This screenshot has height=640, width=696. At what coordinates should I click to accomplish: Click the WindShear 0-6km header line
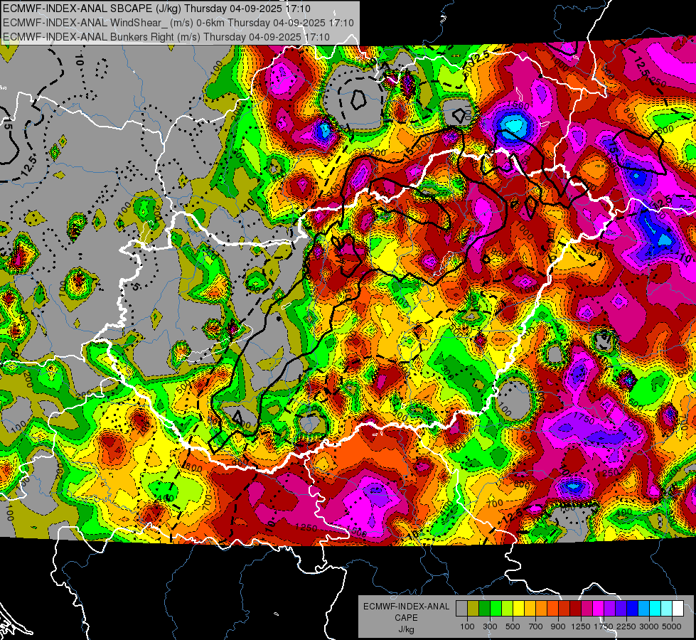coord(178,22)
